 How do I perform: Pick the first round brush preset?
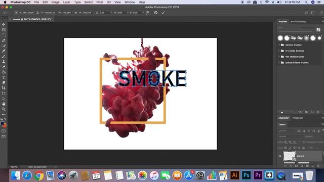(x=280, y=38)
